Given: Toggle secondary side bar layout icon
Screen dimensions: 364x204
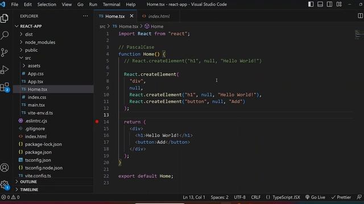Looking at the screenshot, I should 329,4.
